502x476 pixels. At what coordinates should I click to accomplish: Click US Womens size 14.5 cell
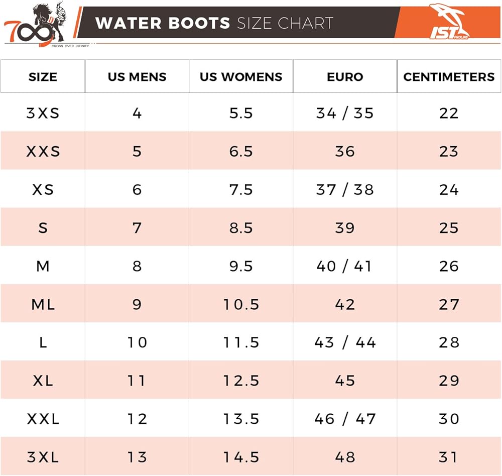[x=241, y=457]
